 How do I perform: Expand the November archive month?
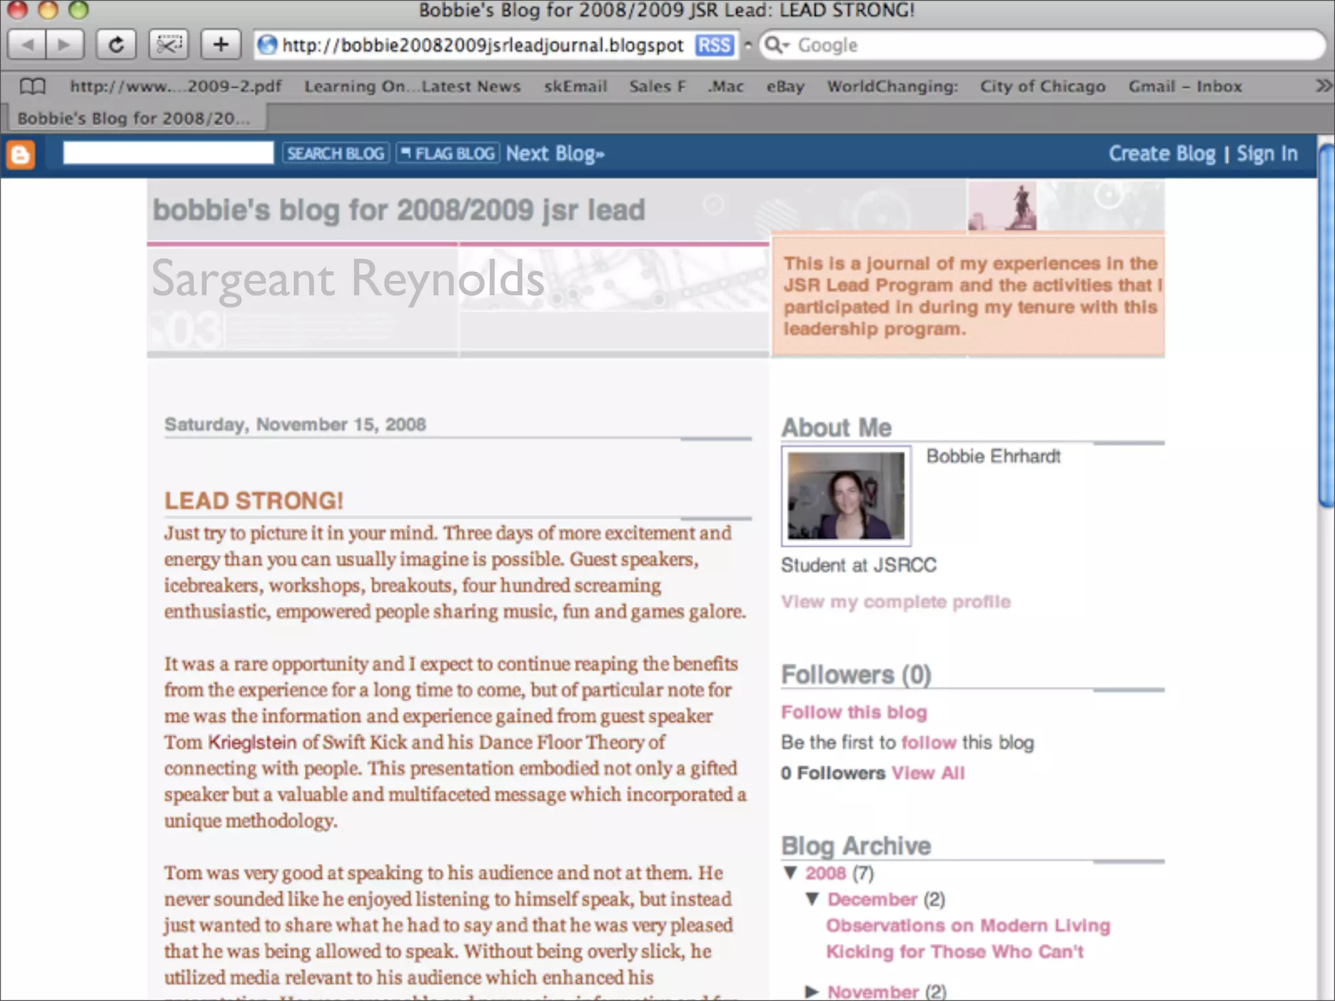click(x=812, y=991)
